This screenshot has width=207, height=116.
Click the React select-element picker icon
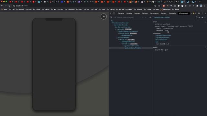click(x=111, y=17)
